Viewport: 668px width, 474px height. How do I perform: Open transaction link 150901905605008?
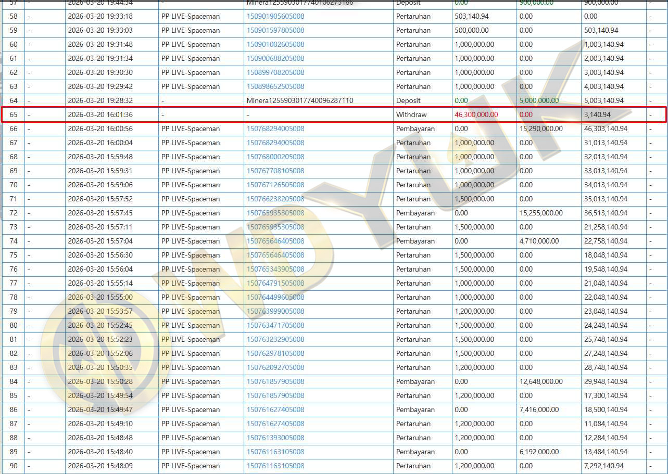275,17
